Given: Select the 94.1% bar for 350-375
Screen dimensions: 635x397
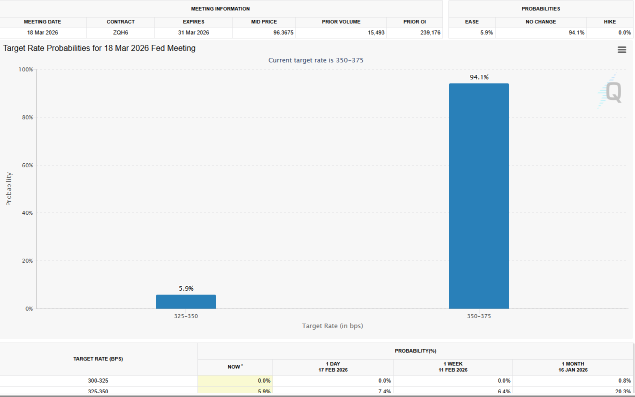Looking at the screenshot, I should tap(479, 195).
